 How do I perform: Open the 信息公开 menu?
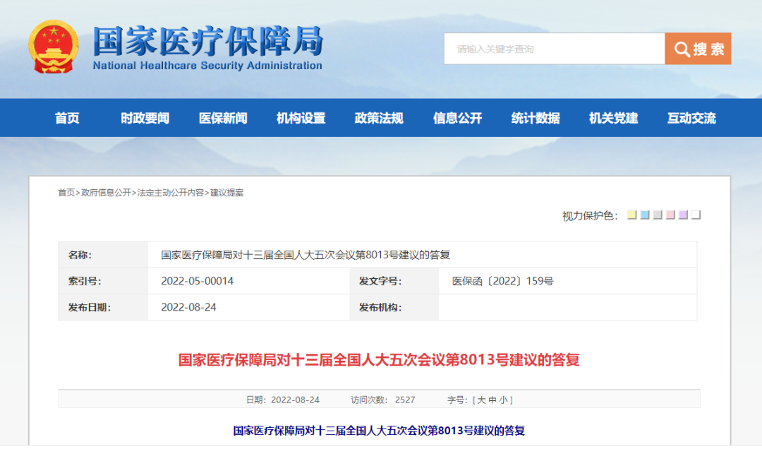(457, 118)
